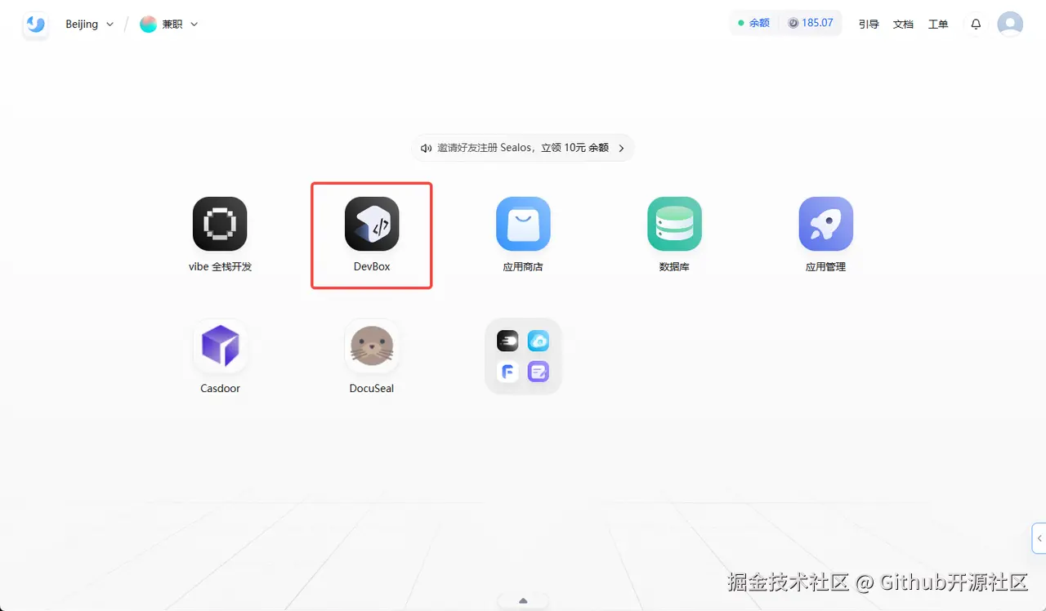The image size is (1046, 611).
Task: Open the 引导 guide menu
Action: point(869,25)
